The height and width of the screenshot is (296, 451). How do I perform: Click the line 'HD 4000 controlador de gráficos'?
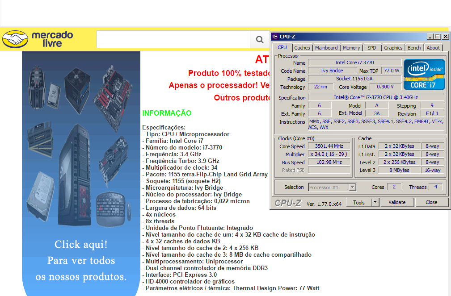tap(188, 281)
